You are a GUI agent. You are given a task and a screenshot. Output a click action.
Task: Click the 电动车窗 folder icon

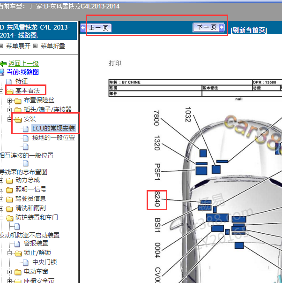pyautogui.click(x=18, y=272)
